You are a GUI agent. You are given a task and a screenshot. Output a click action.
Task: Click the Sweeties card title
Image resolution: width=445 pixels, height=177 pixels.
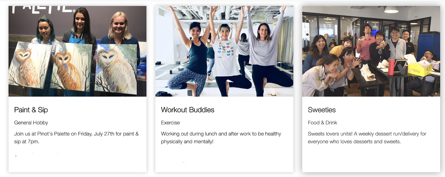click(322, 110)
